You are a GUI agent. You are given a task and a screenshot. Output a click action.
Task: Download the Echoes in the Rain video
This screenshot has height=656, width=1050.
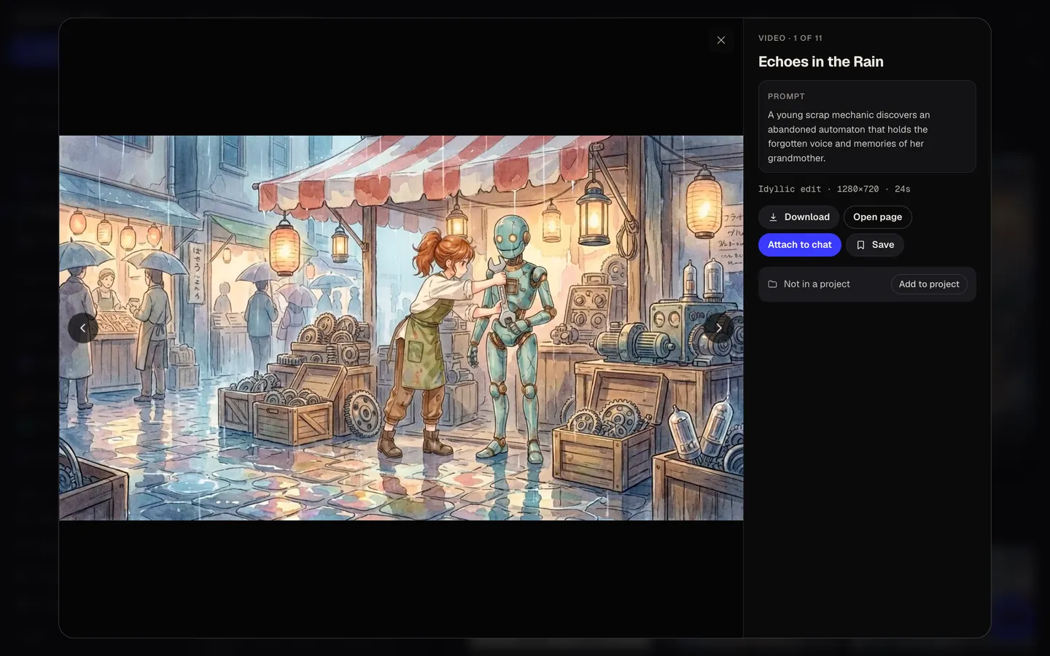point(798,217)
